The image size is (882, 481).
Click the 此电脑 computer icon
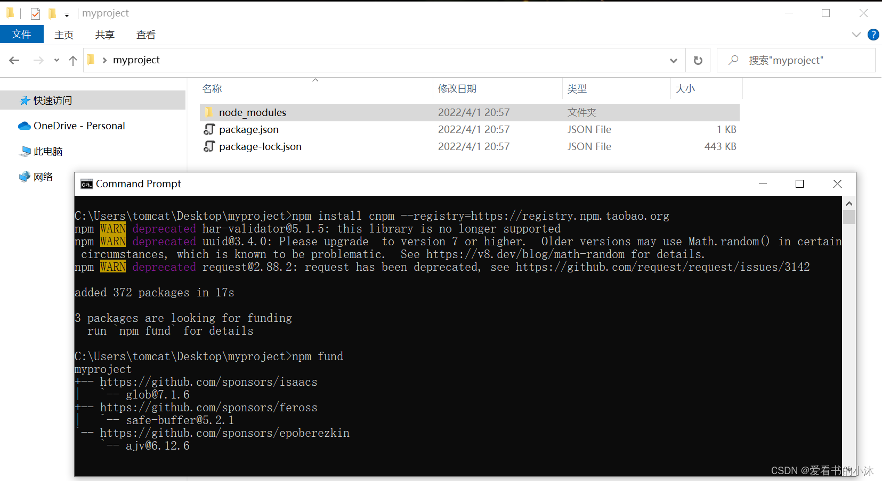tap(25, 152)
